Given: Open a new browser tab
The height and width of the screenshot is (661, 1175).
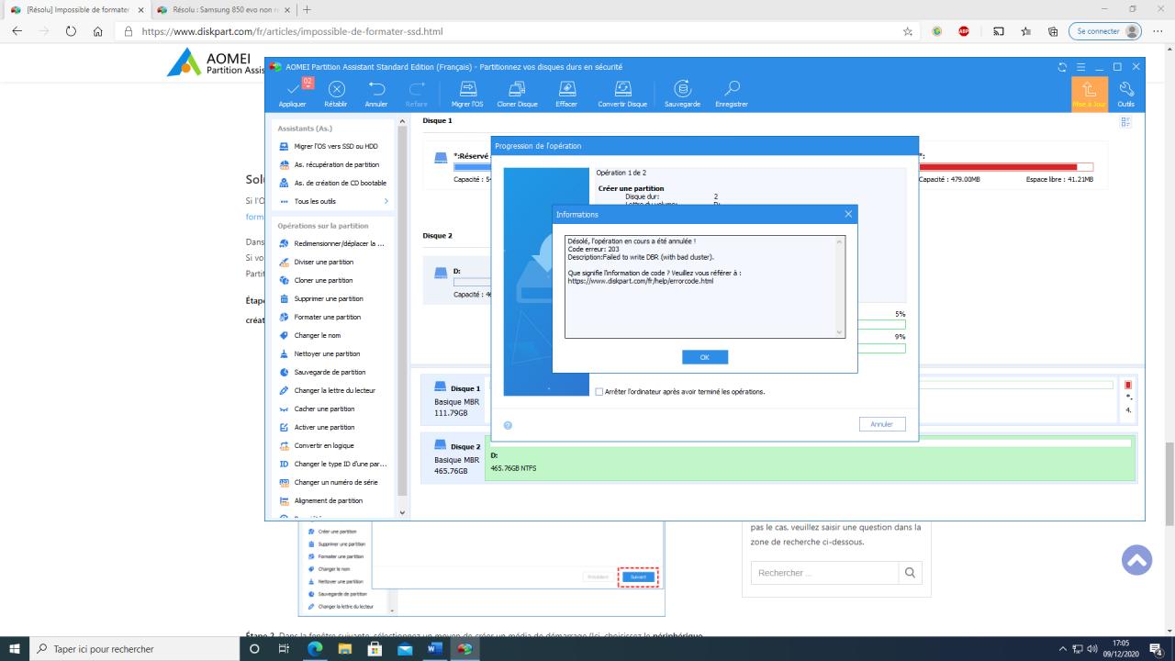Looking at the screenshot, I should [307, 9].
